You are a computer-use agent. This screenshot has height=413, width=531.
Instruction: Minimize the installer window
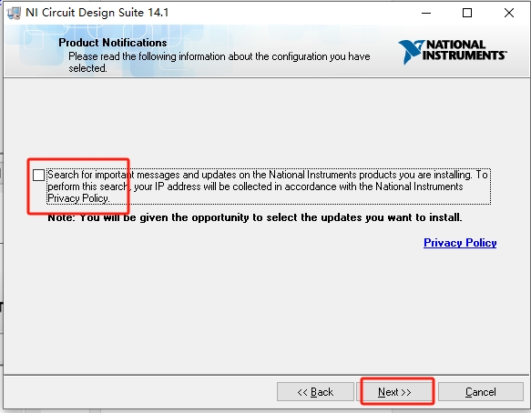426,13
